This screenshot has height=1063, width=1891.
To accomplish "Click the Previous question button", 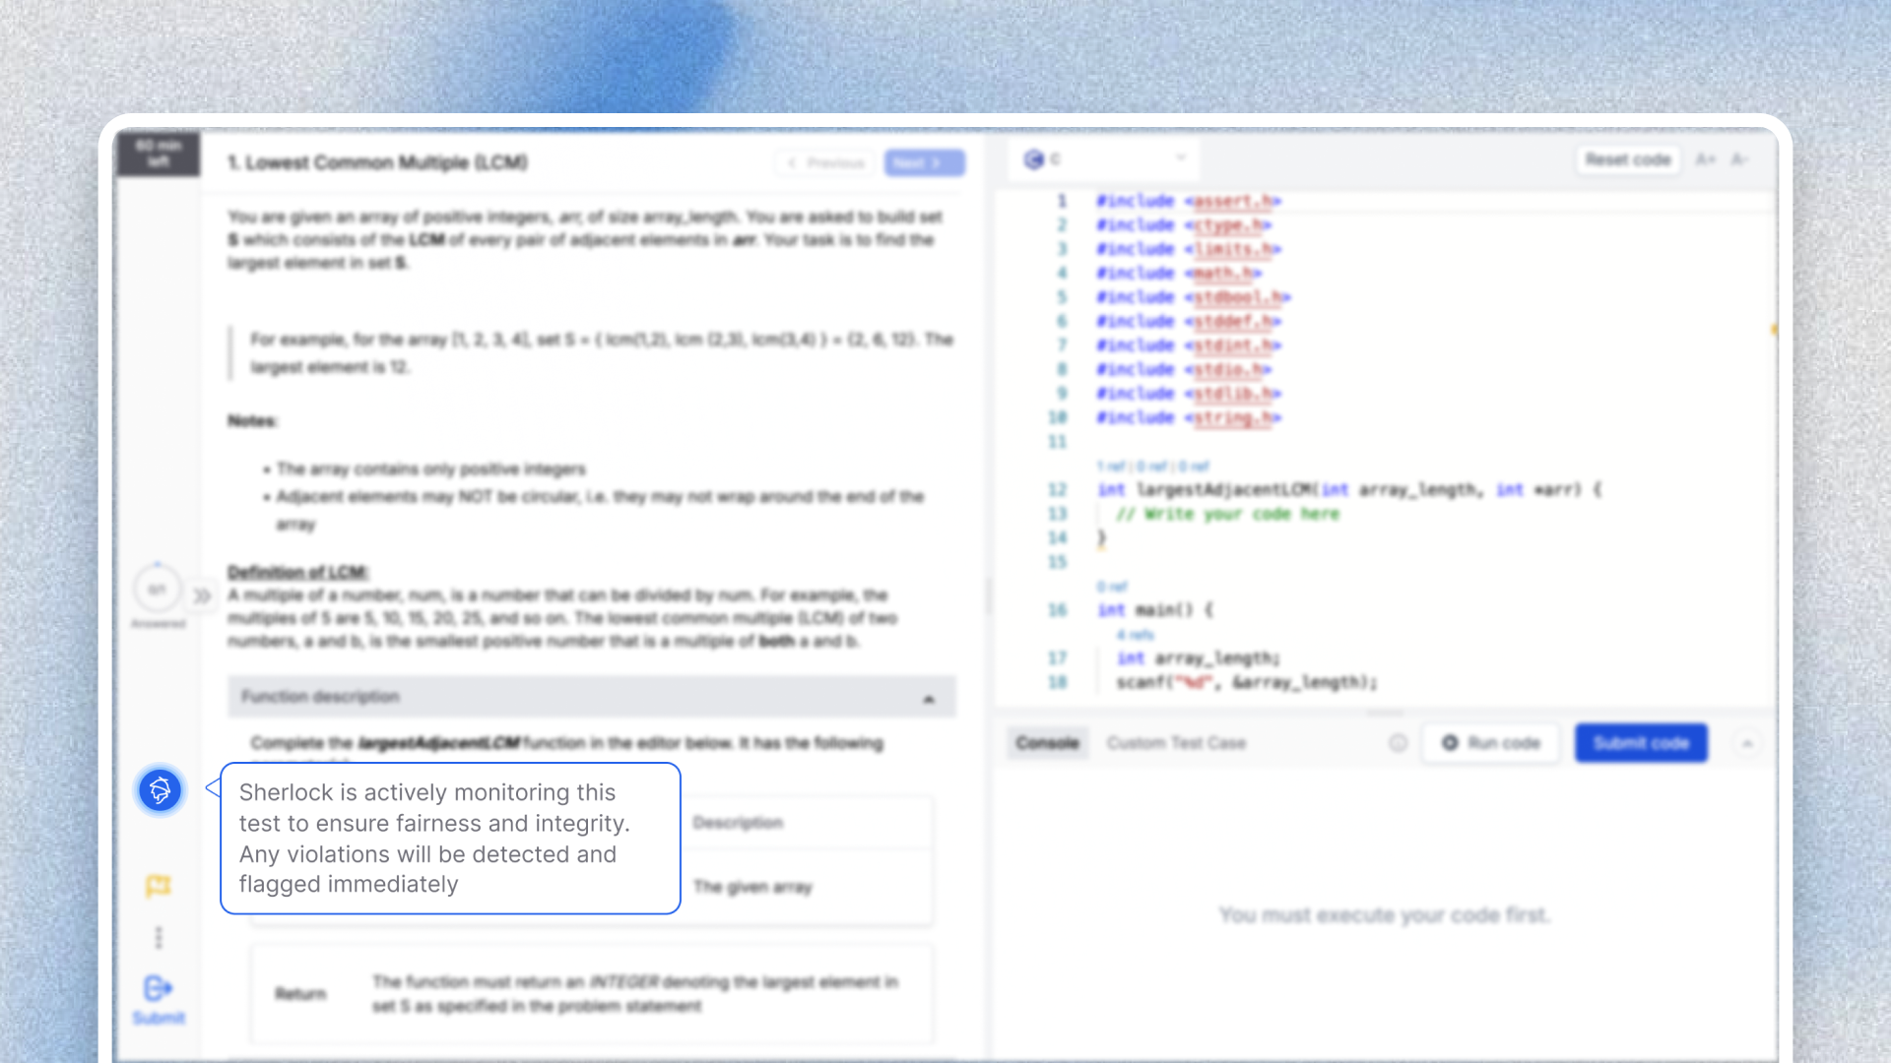I will (x=825, y=162).
